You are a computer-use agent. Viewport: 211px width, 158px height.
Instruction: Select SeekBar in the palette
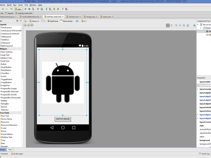tap(4, 101)
